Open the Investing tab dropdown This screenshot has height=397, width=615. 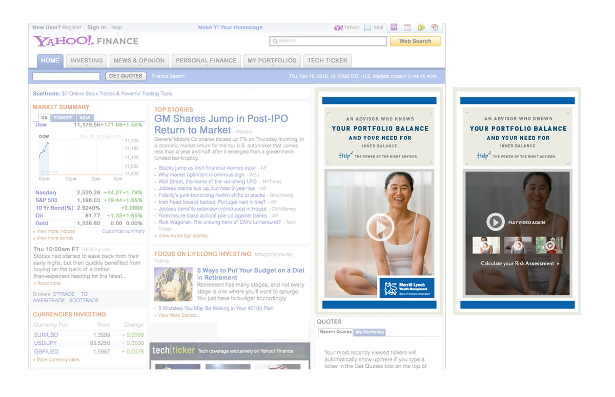(86, 61)
